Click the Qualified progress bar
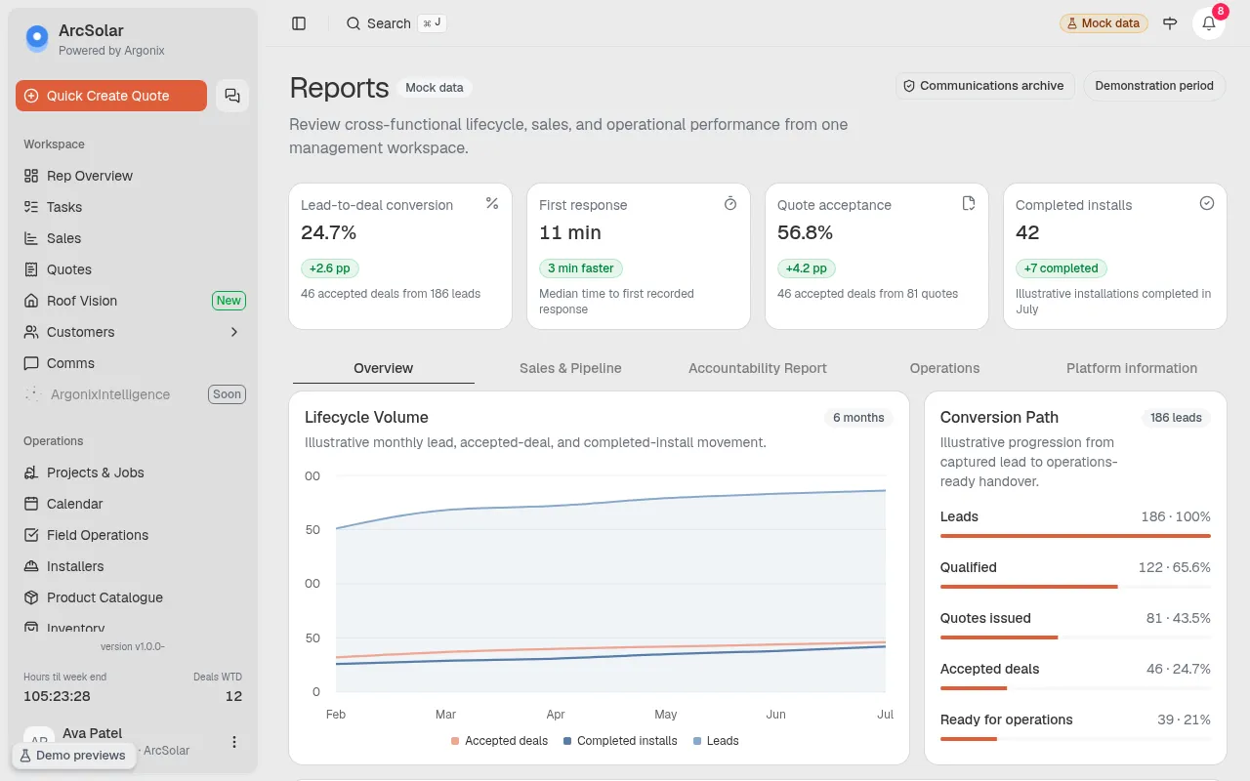Image resolution: width=1250 pixels, height=781 pixels. pos(1075,587)
